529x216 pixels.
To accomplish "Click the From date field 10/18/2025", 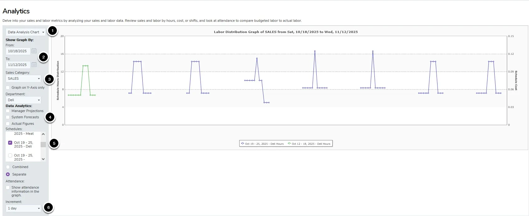I will (18, 51).
